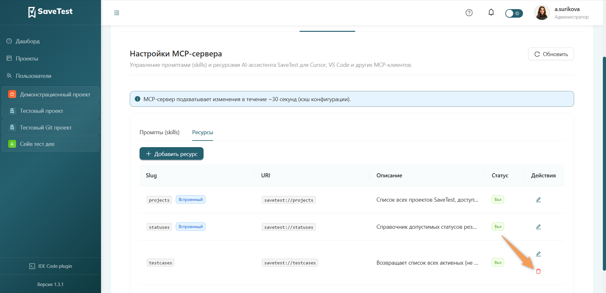
Task: Click the page vertical scrollbar
Action: [x=604, y=164]
